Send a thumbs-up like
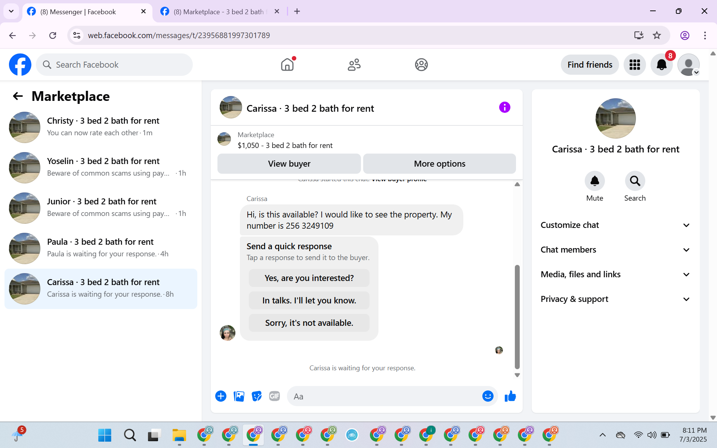This screenshot has width=717, height=448. 510,396
